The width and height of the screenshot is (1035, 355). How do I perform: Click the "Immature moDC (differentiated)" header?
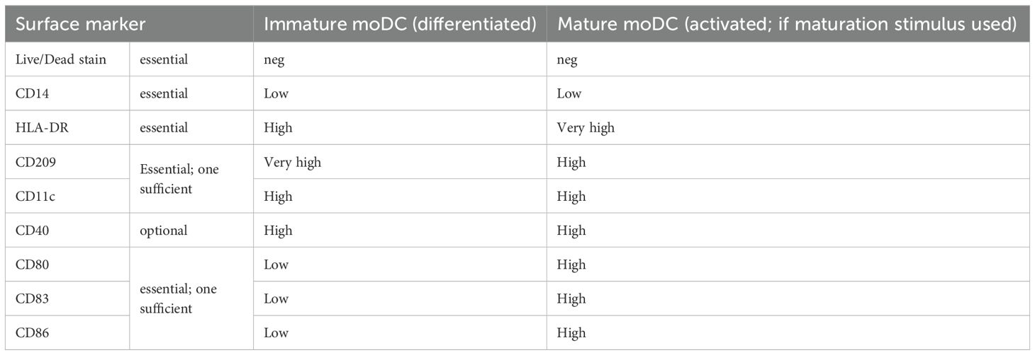click(400, 23)
